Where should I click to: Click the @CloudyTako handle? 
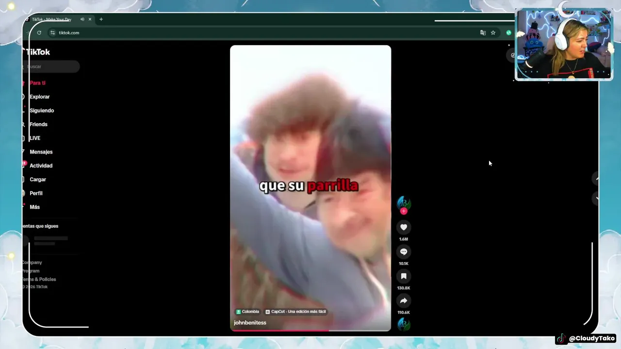tap(592, 338)
